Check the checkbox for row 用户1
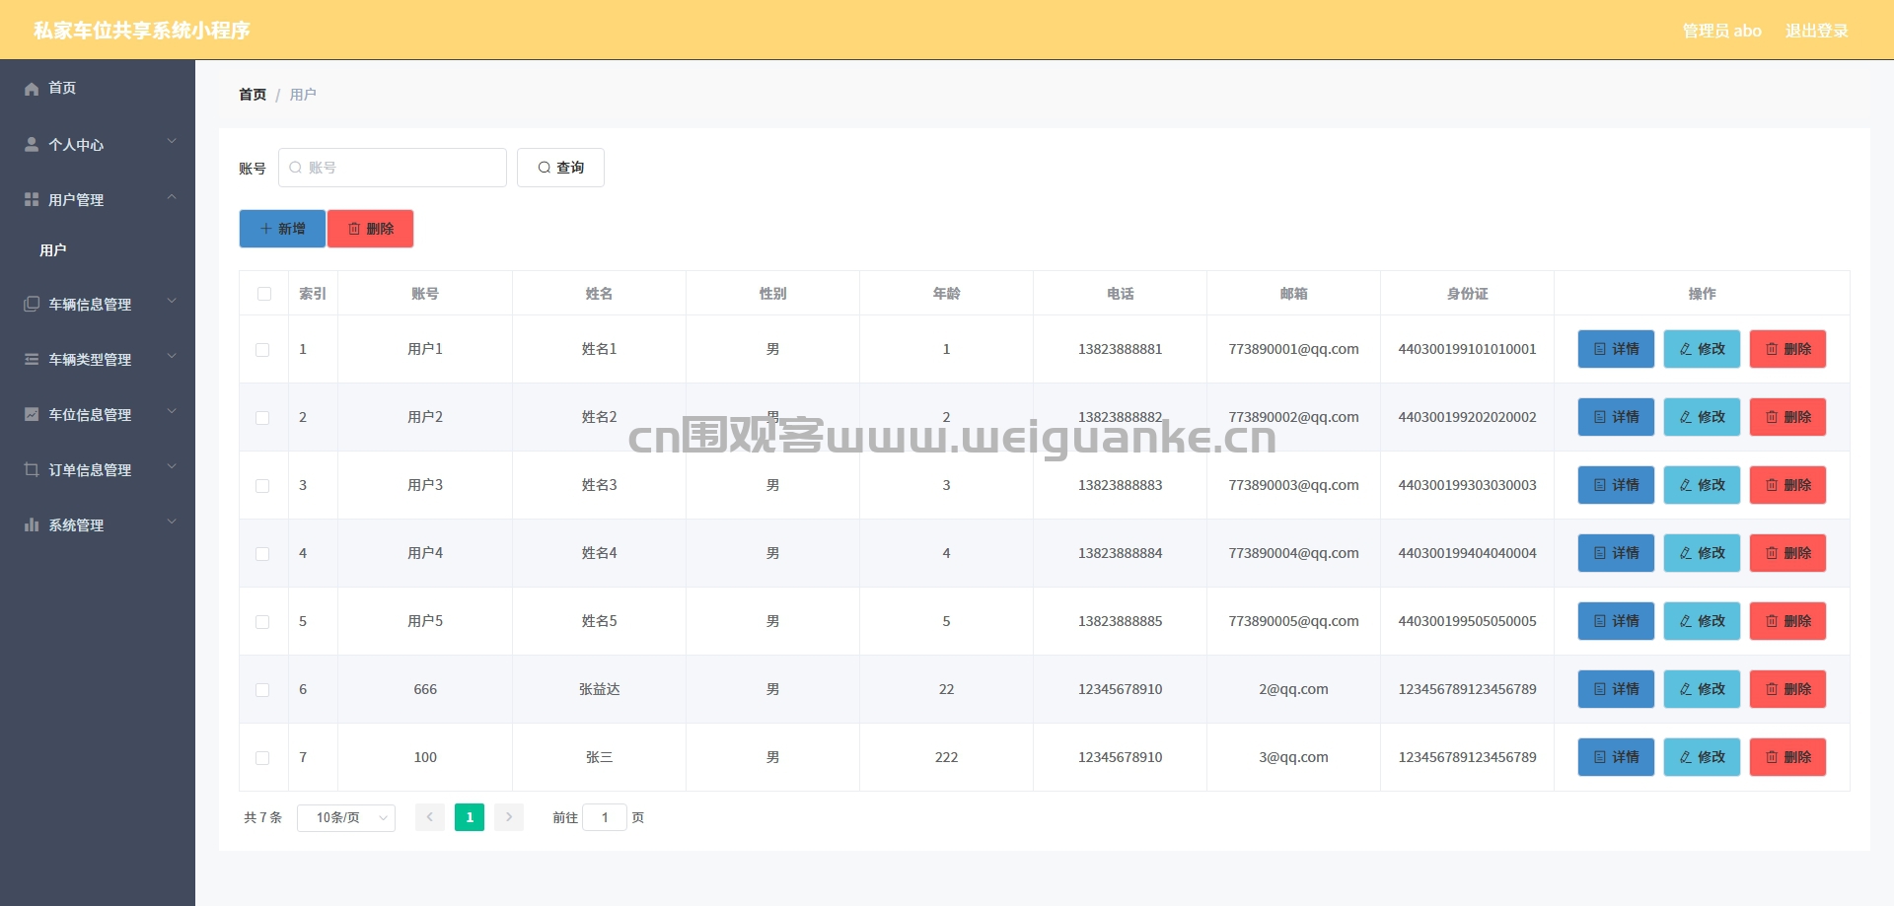Image resolution: width=1894 pixels, height=906 pixels. tap(262, 350)
